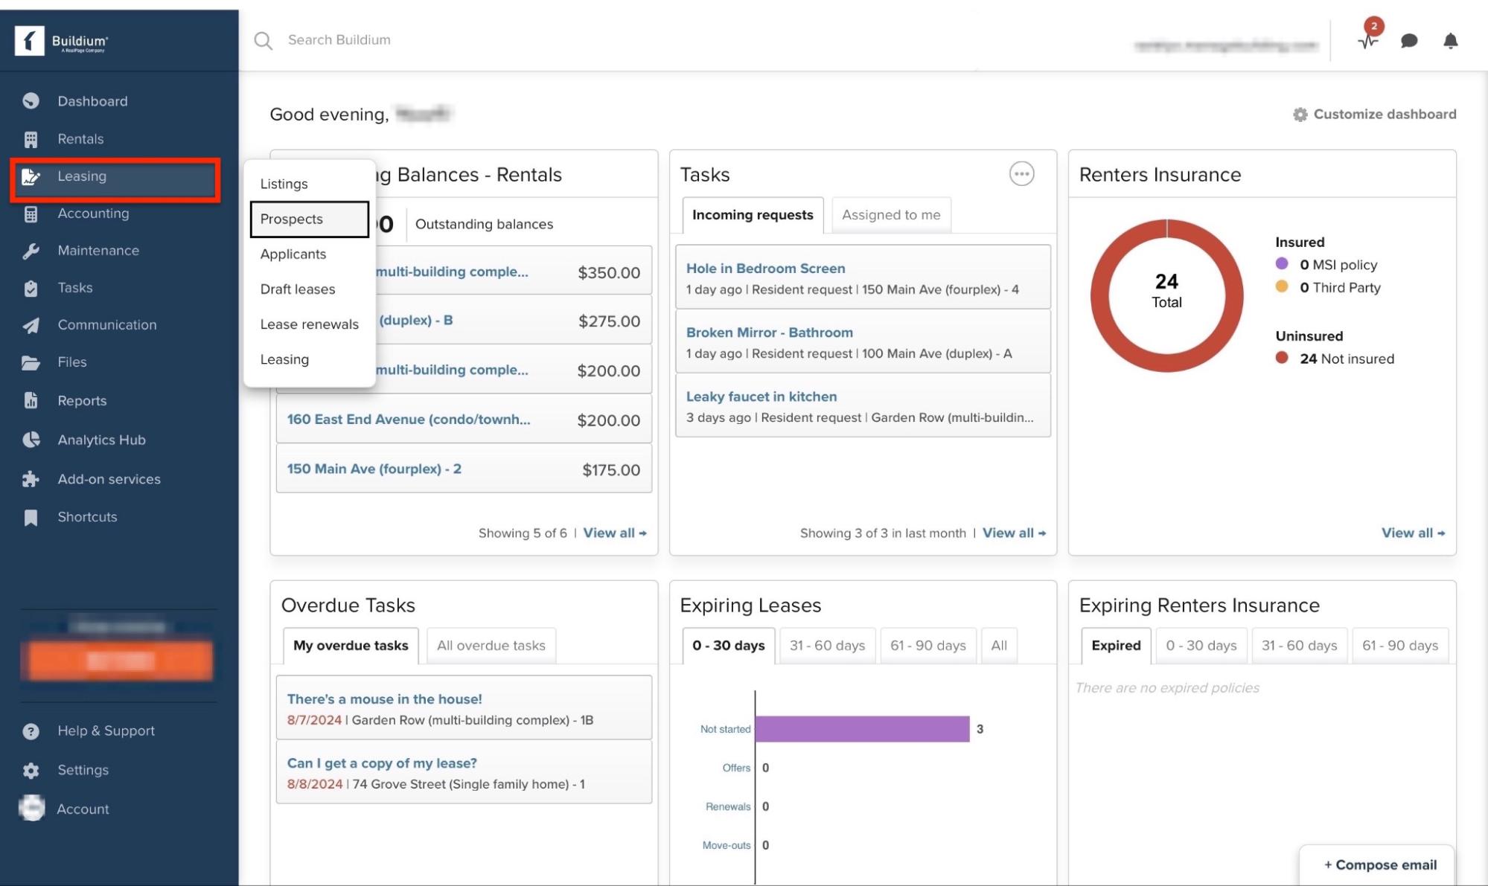Choose Draft leases in the Leasing submenu

pos(298,289)
